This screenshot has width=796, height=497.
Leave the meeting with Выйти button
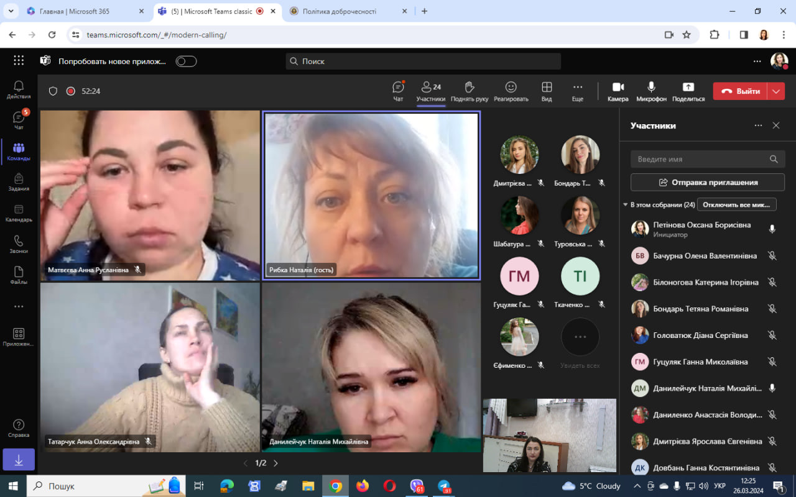[740, 91]
